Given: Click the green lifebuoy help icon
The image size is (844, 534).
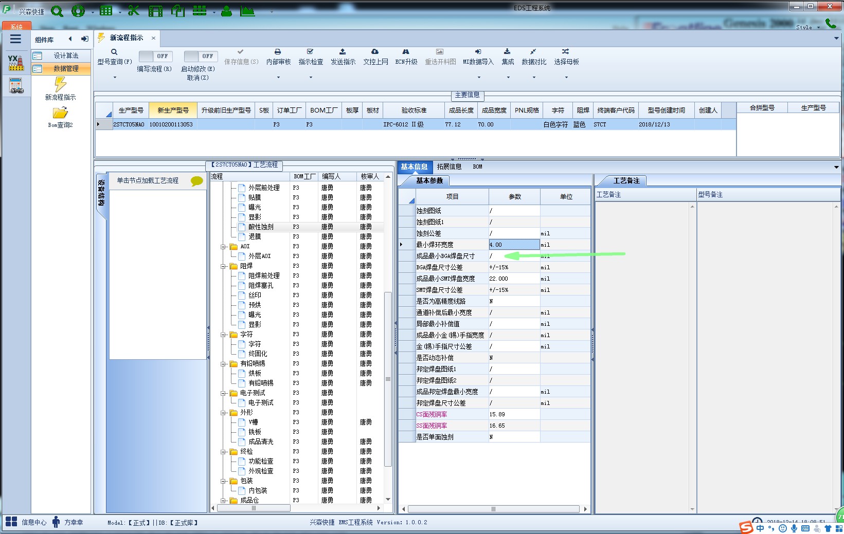Looking at the screenshot, I should pyautogui.click(x=78, y=11).
